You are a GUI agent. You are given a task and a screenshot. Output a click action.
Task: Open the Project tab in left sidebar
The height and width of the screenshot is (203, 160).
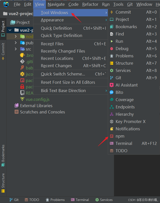(x=3, y=29)
